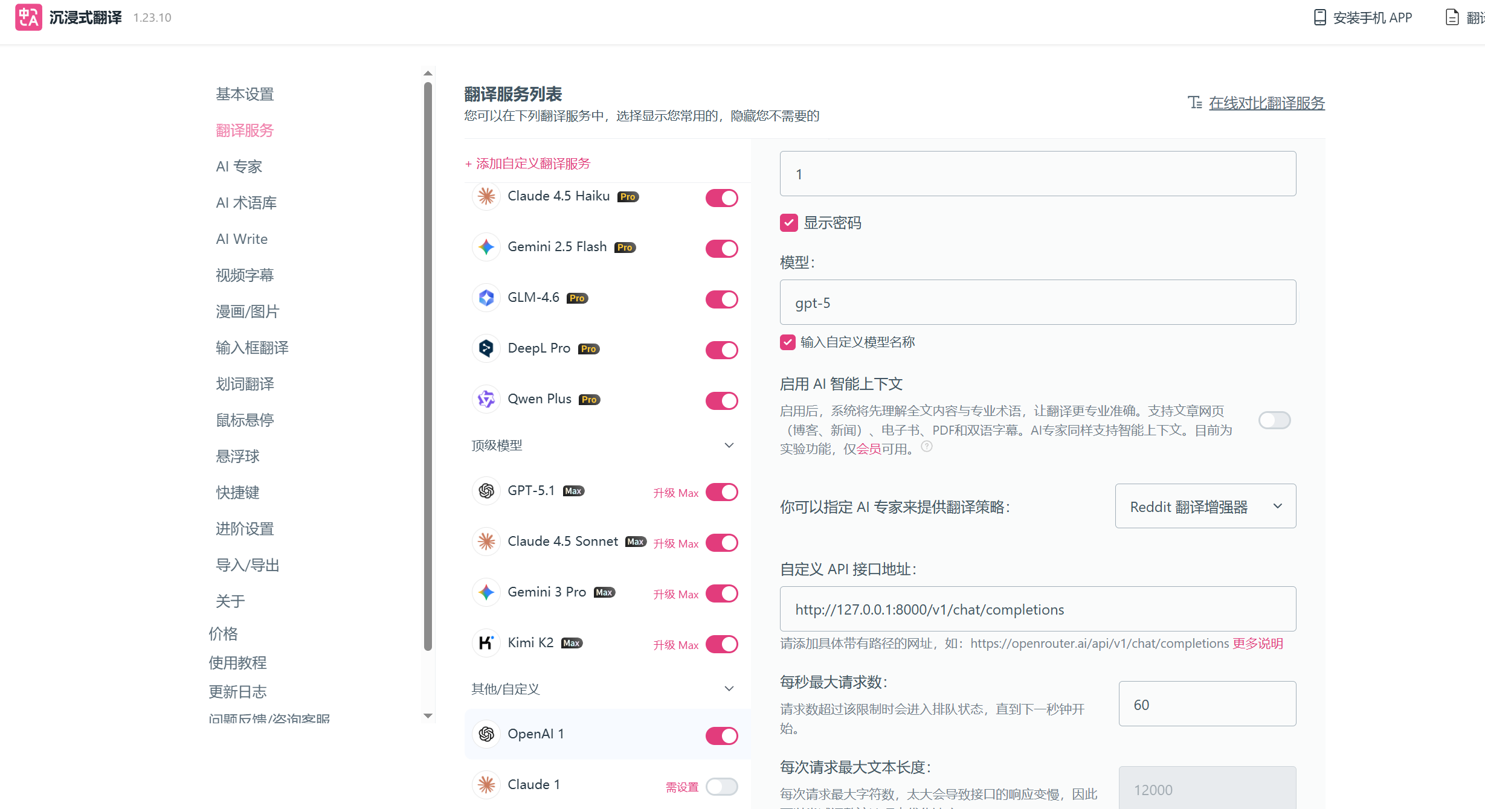Image resolution: width=1485 pixels, height=809 pixels.
Task: Disable the GPT-5.1 service toggle
Action: click(x=721, y=492)
